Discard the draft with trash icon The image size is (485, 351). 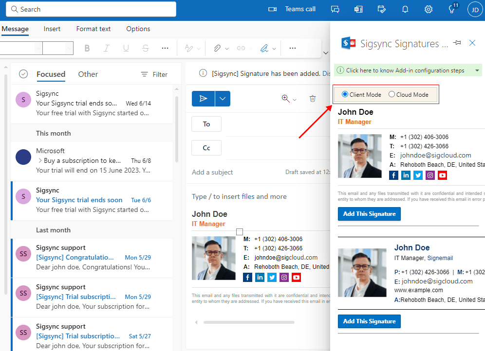(313, 99)
